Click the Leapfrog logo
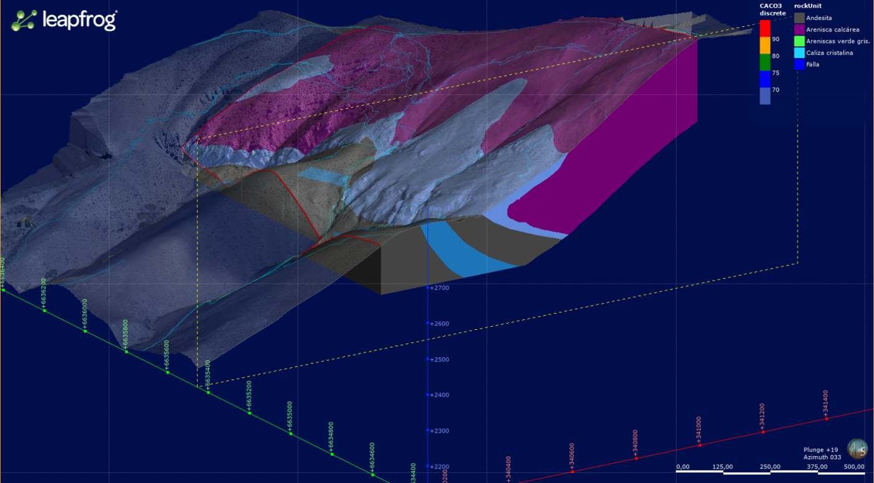Viewport: 874px width, 483px height. coord(64,20)
